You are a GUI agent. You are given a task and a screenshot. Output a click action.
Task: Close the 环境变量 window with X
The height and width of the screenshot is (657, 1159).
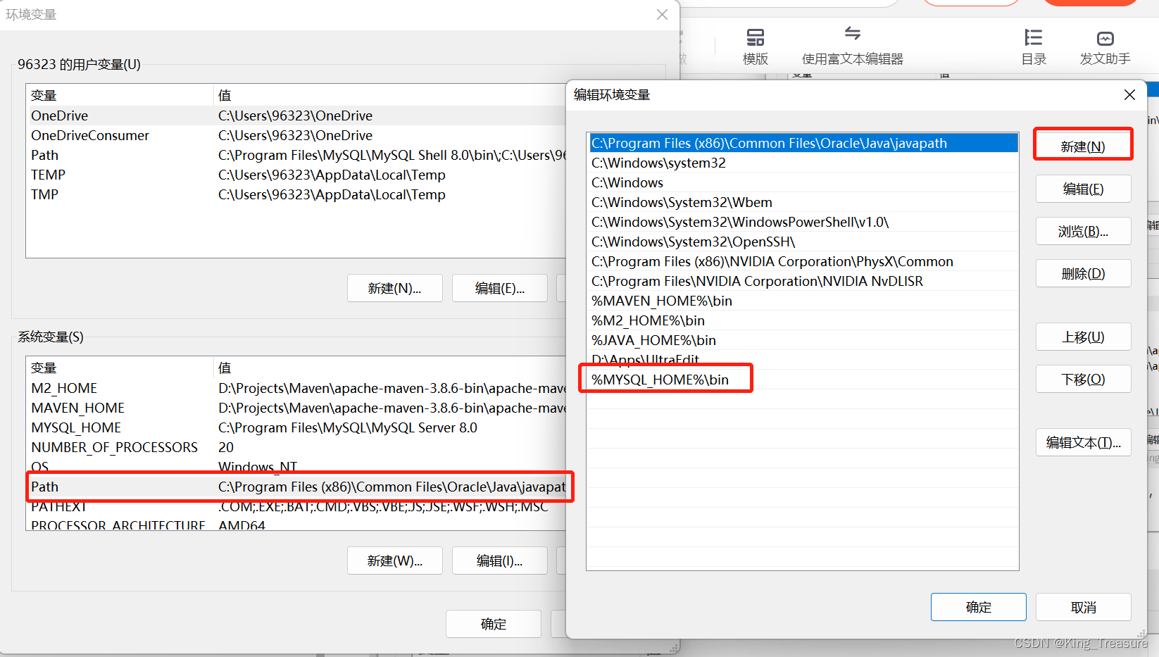662,15
